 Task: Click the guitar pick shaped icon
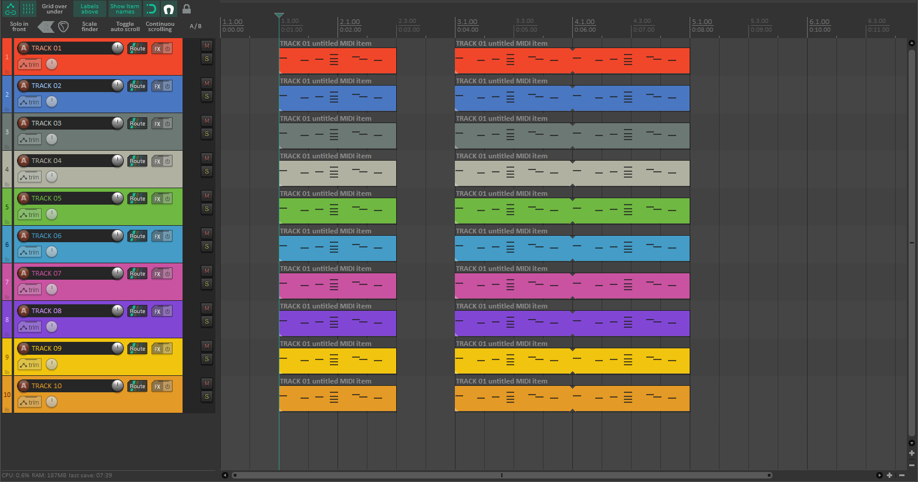tap(63, 26)
